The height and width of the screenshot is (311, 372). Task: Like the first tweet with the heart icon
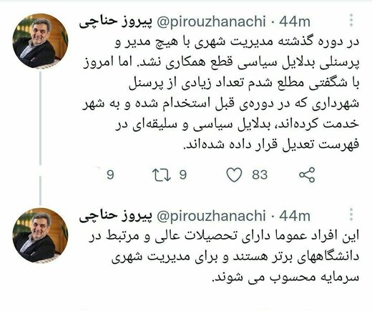[234, 174]
